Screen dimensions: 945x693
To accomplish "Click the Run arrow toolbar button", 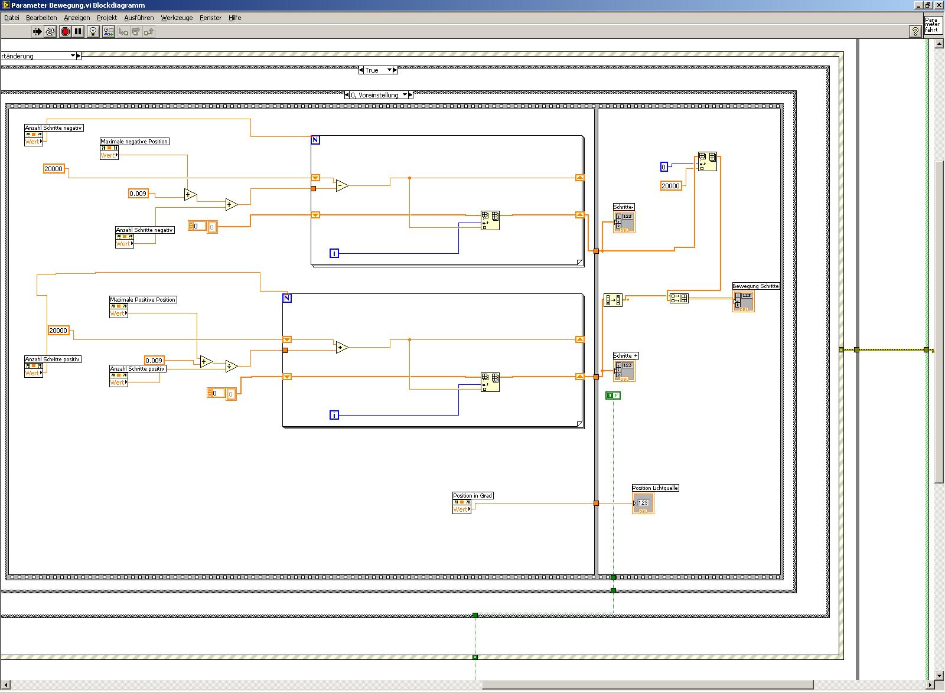I will click(x=37, y=31).
